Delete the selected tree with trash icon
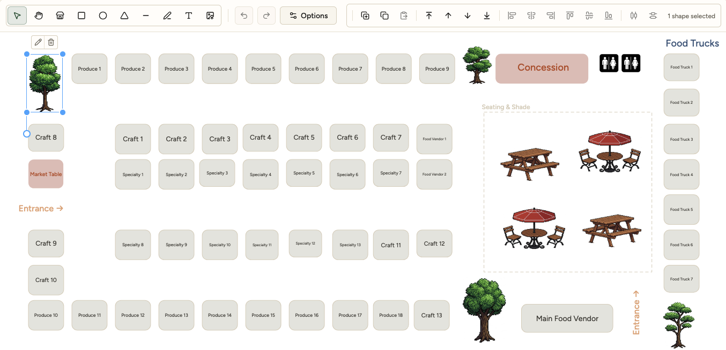Viewport: 726px width, 350px height. click(x=51, y=42)
